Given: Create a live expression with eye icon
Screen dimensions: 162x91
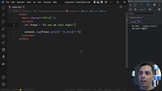Looking at the screenshot, I should coord(150,10).
